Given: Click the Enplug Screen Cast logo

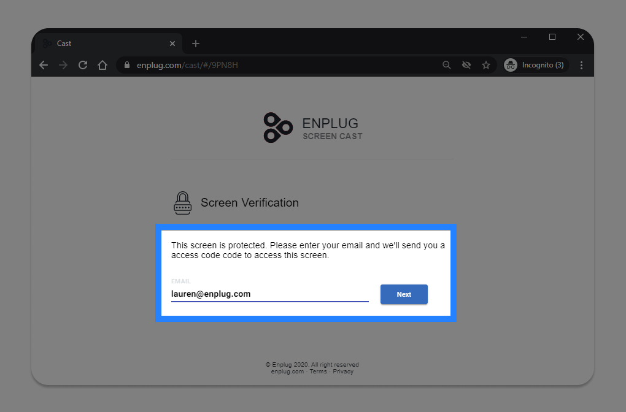Looking at the screenshot, I should [313, 128].
